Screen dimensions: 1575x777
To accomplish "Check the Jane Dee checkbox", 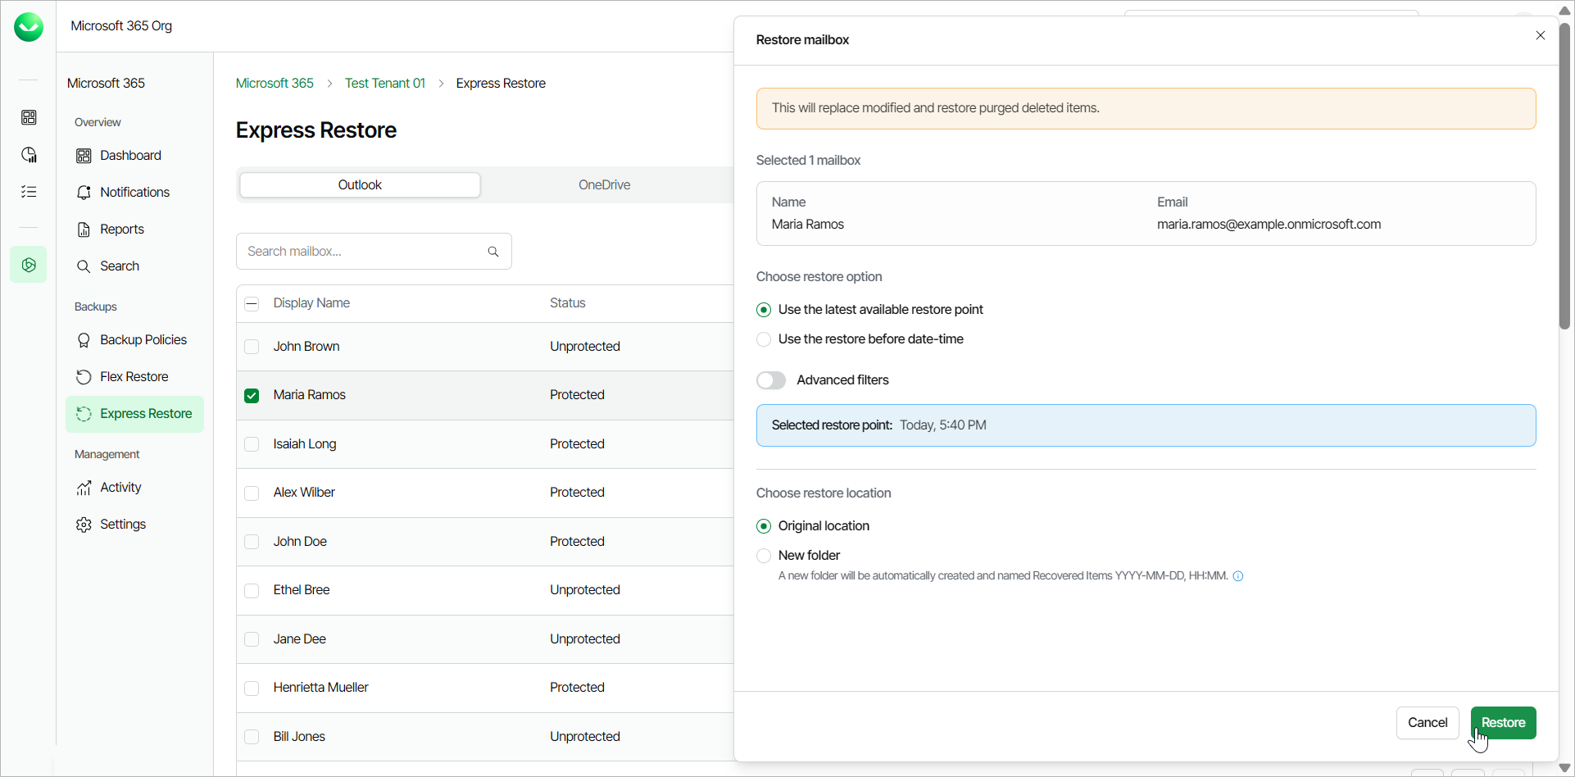I will pyautogui.click(x=252, y=639).
